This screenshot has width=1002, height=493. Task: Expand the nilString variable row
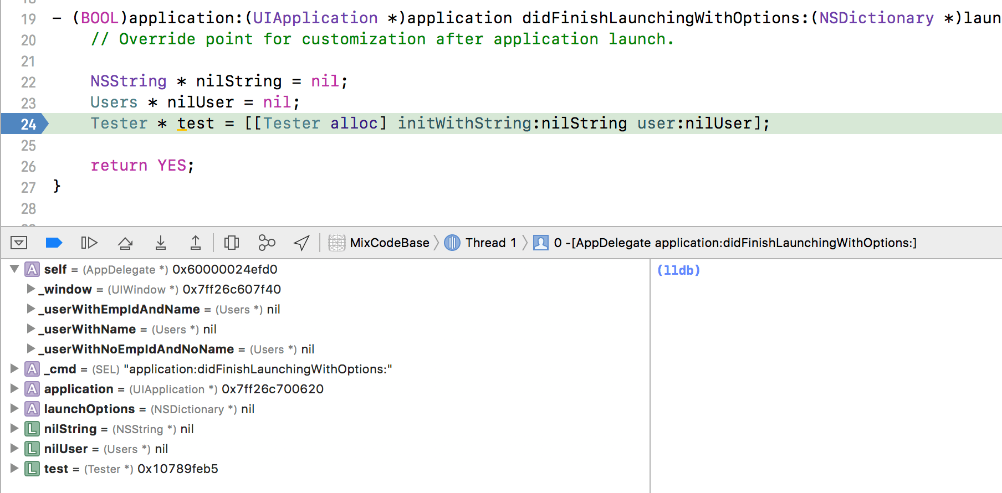pyautogui.click(x=14, y=428)
